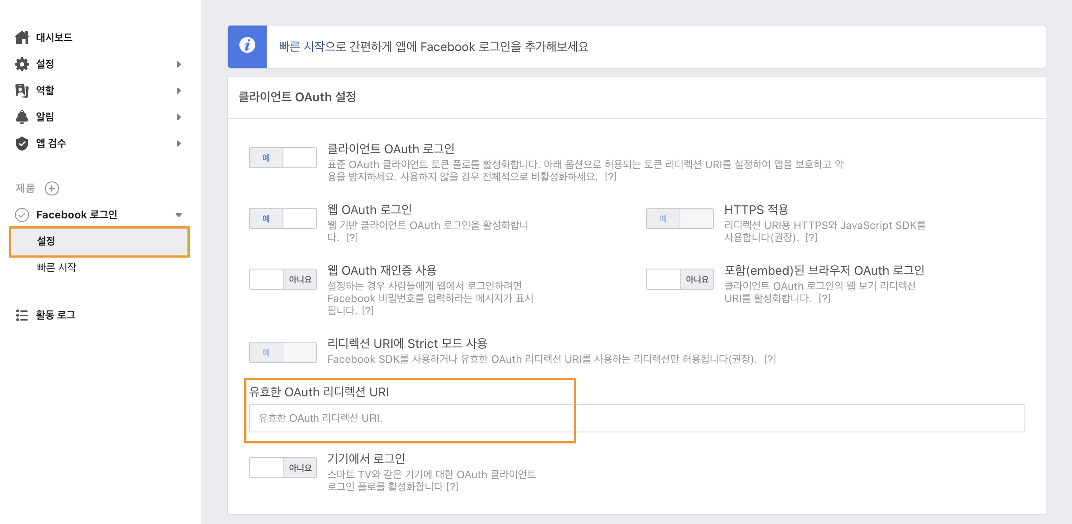Select 설정 under Facebook 로그인

99,241
